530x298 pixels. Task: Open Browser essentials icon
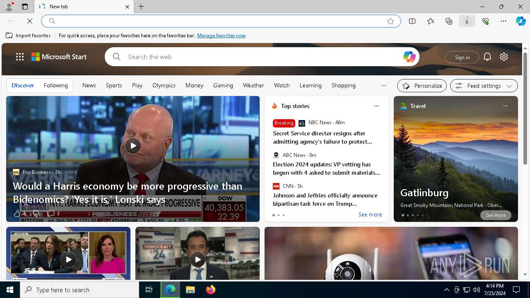[485, 21]
